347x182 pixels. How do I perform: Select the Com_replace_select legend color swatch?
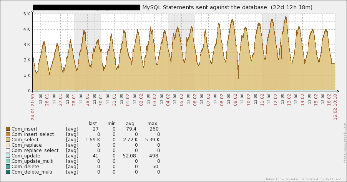pos(8,151)
